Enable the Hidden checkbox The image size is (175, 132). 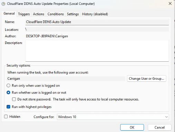pyautogui.click(x=6, y=116)
